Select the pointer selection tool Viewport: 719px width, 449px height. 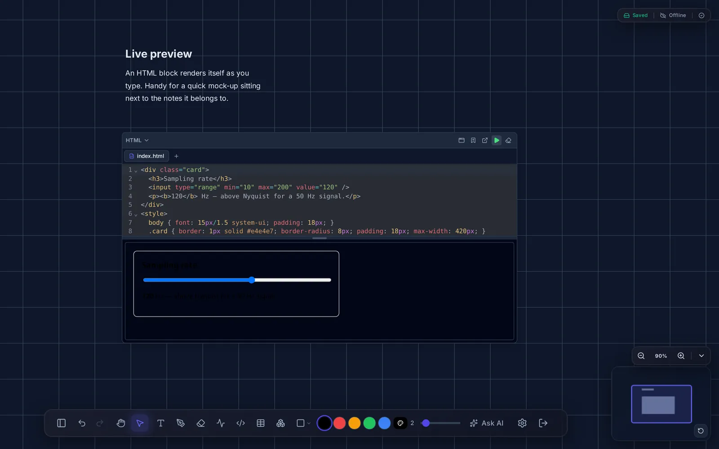point(140,423)
